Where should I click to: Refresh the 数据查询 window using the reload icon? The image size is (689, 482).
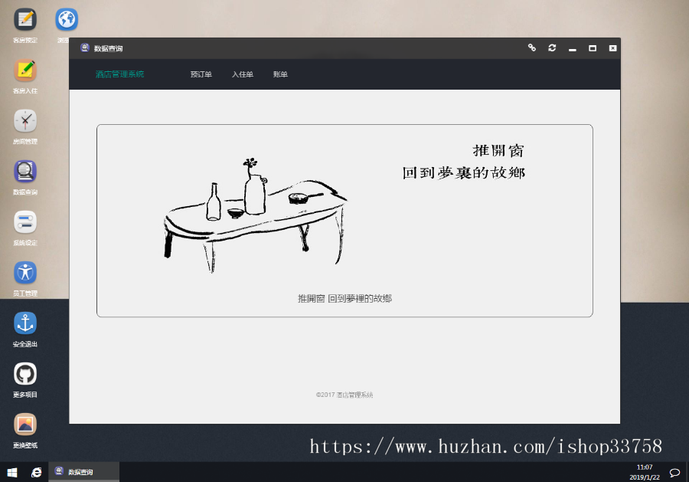(x=552, y=48)
